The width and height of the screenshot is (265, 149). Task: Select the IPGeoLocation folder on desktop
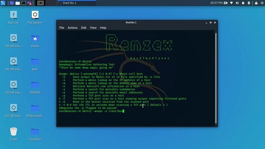tap(35, 111)
